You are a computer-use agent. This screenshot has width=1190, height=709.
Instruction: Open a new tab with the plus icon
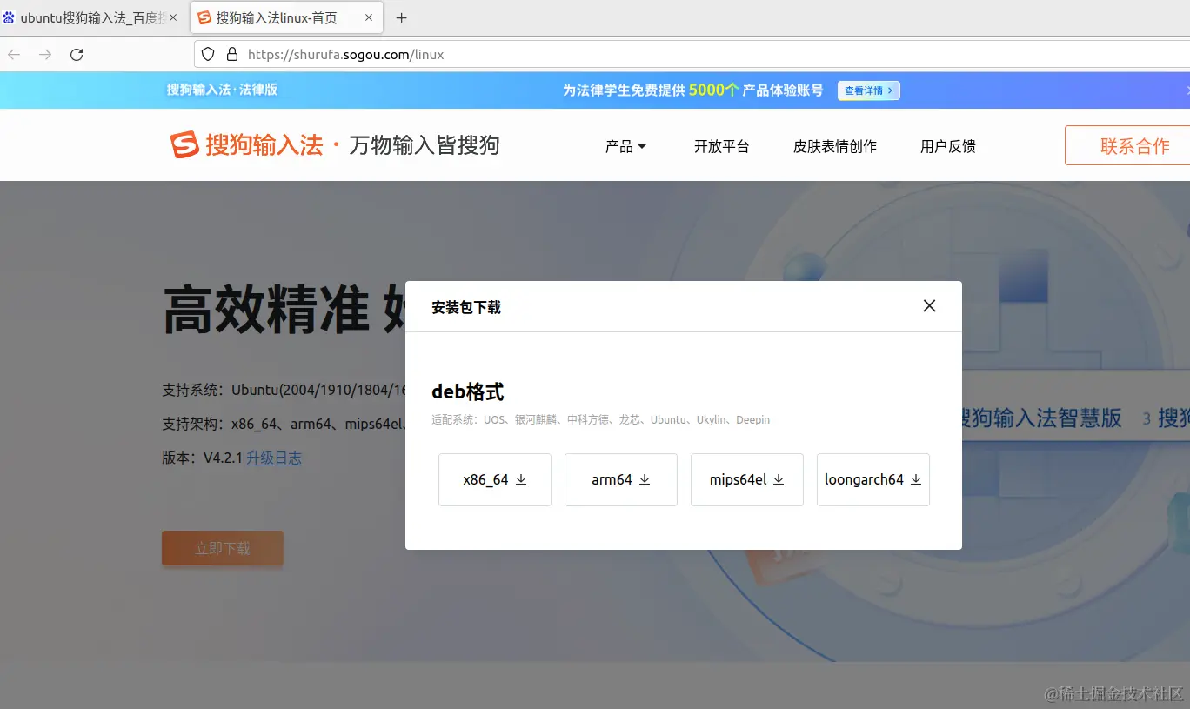click(401, 17)
